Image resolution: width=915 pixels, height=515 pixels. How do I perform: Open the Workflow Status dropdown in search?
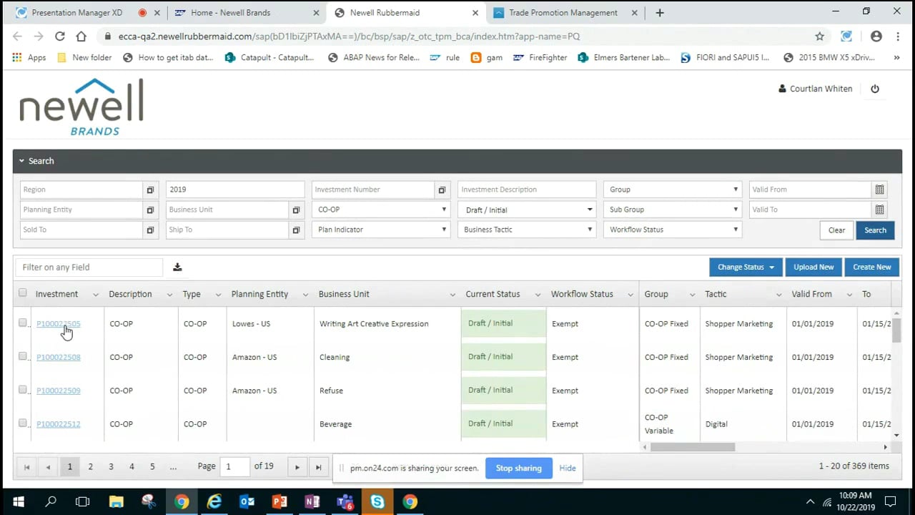(x=673, y=230)
